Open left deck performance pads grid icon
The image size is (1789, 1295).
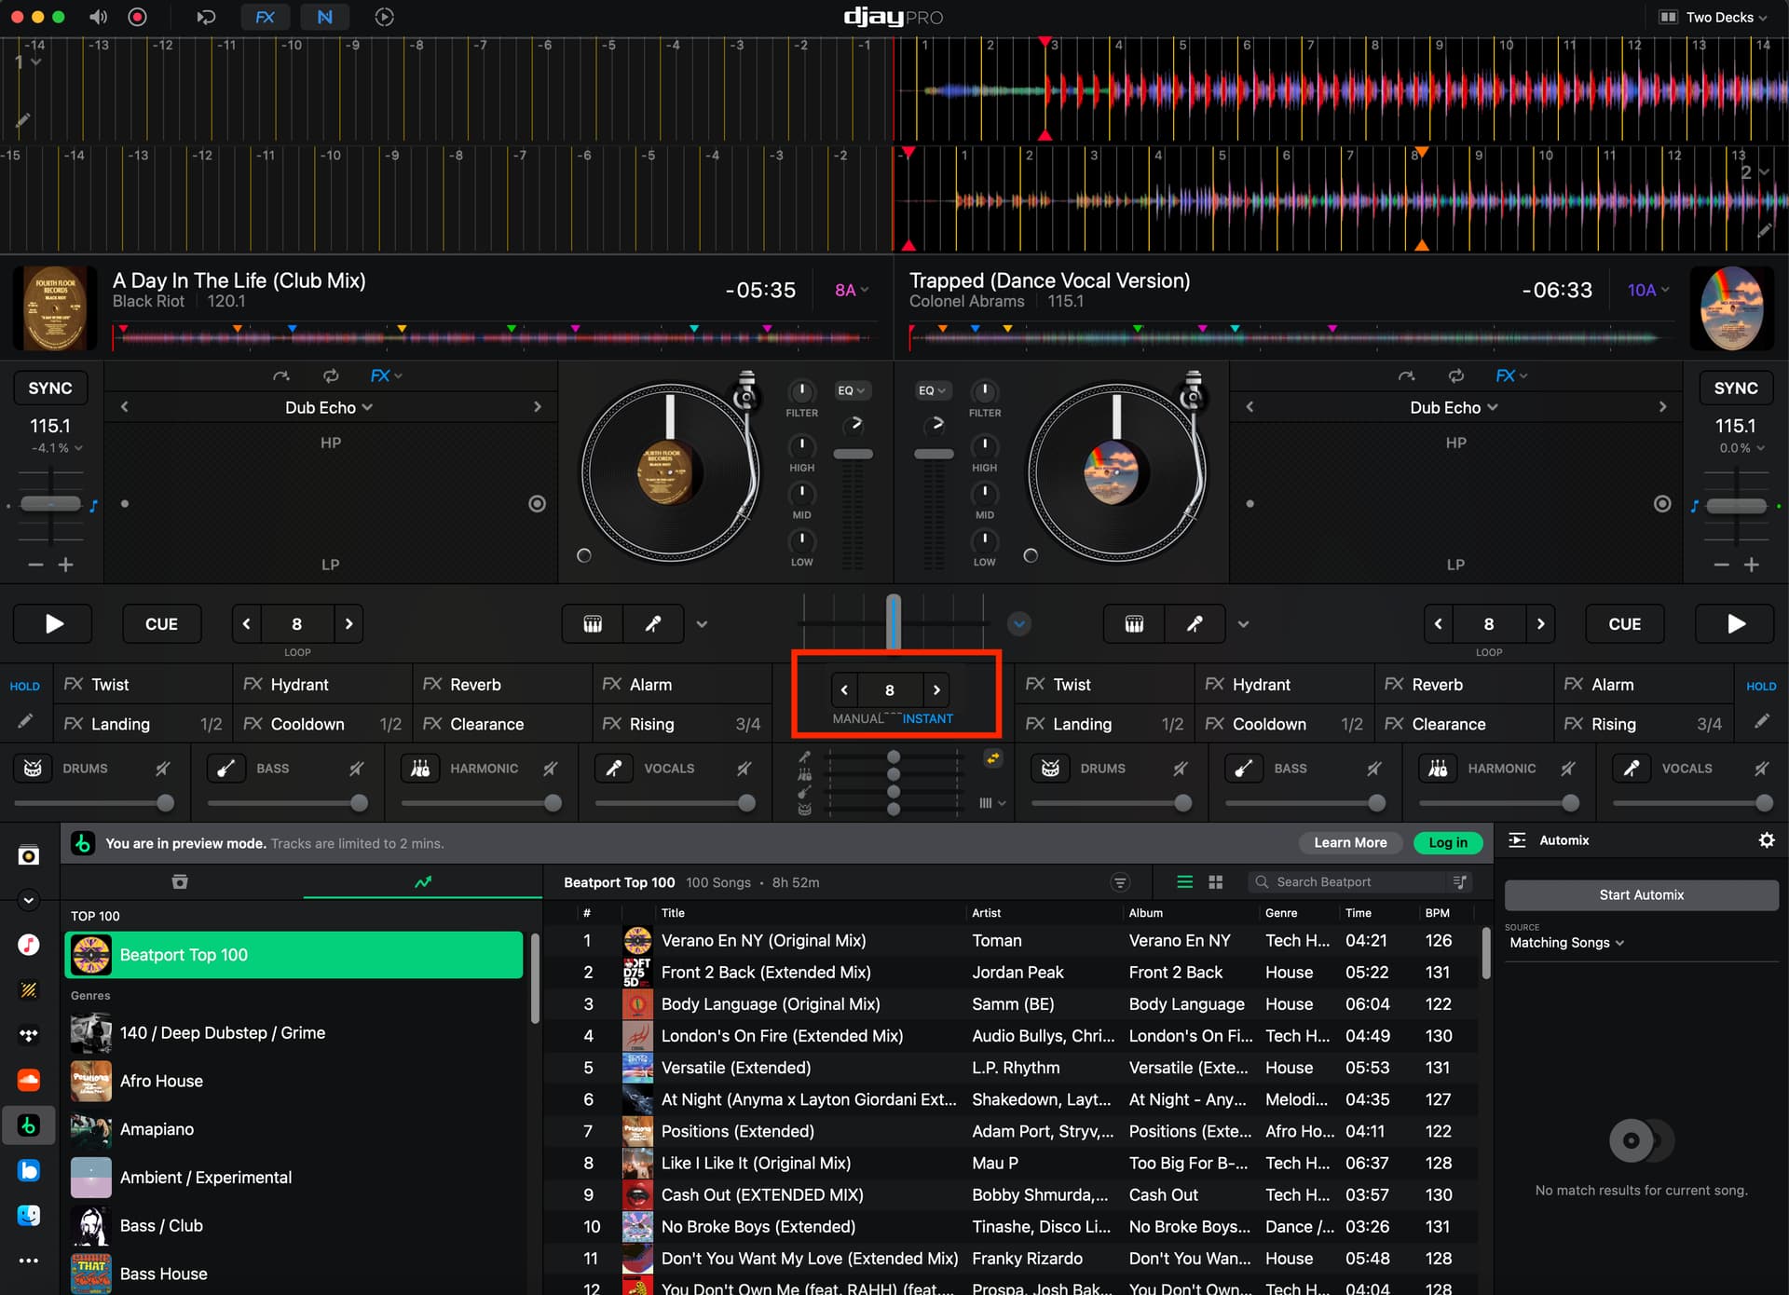point(593,624)
